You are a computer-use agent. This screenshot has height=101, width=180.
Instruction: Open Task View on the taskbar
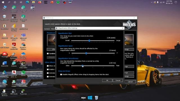click(21, 2)
